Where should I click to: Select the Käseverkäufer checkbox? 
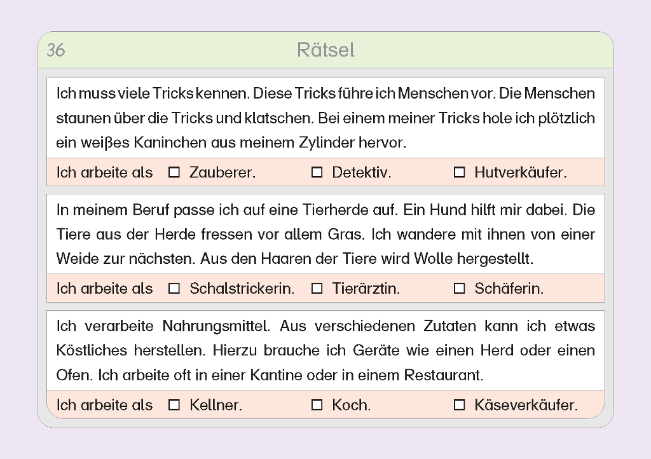459,405
